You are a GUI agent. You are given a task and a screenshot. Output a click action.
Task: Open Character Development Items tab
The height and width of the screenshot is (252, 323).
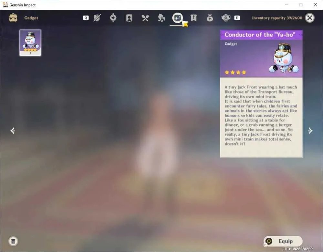[129, 18]
